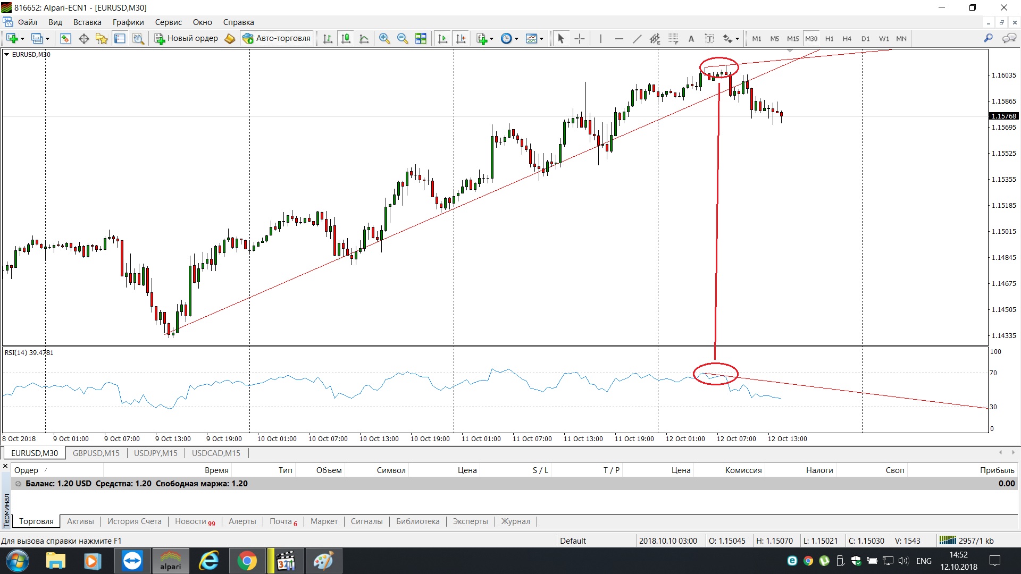Zoom out the chart
Viewport: 1021px width, 574px height.
(x=403, y=38)
